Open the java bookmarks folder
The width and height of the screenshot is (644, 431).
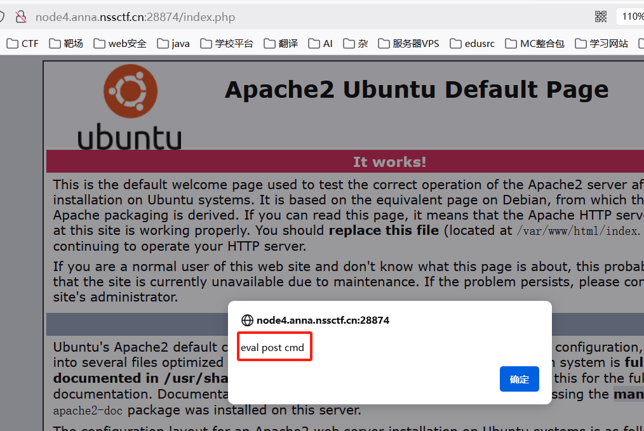point(173,44)
